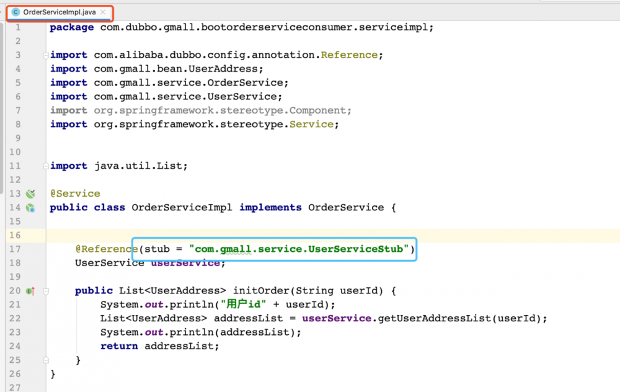Click line number 22 in the gutter
The image size is (620, 392).
[x=15, y=318]
